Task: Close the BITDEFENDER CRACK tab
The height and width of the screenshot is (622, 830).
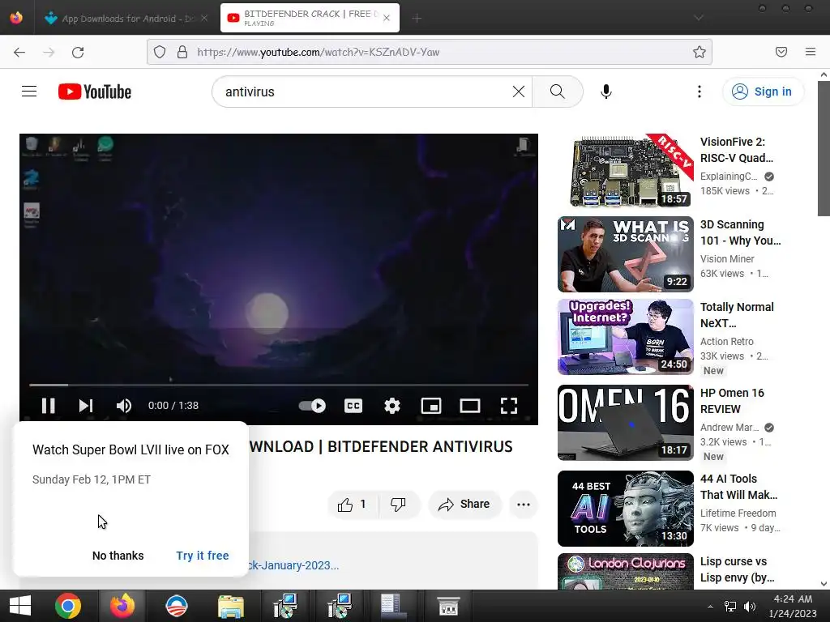Action: click(x=387, y=18)
